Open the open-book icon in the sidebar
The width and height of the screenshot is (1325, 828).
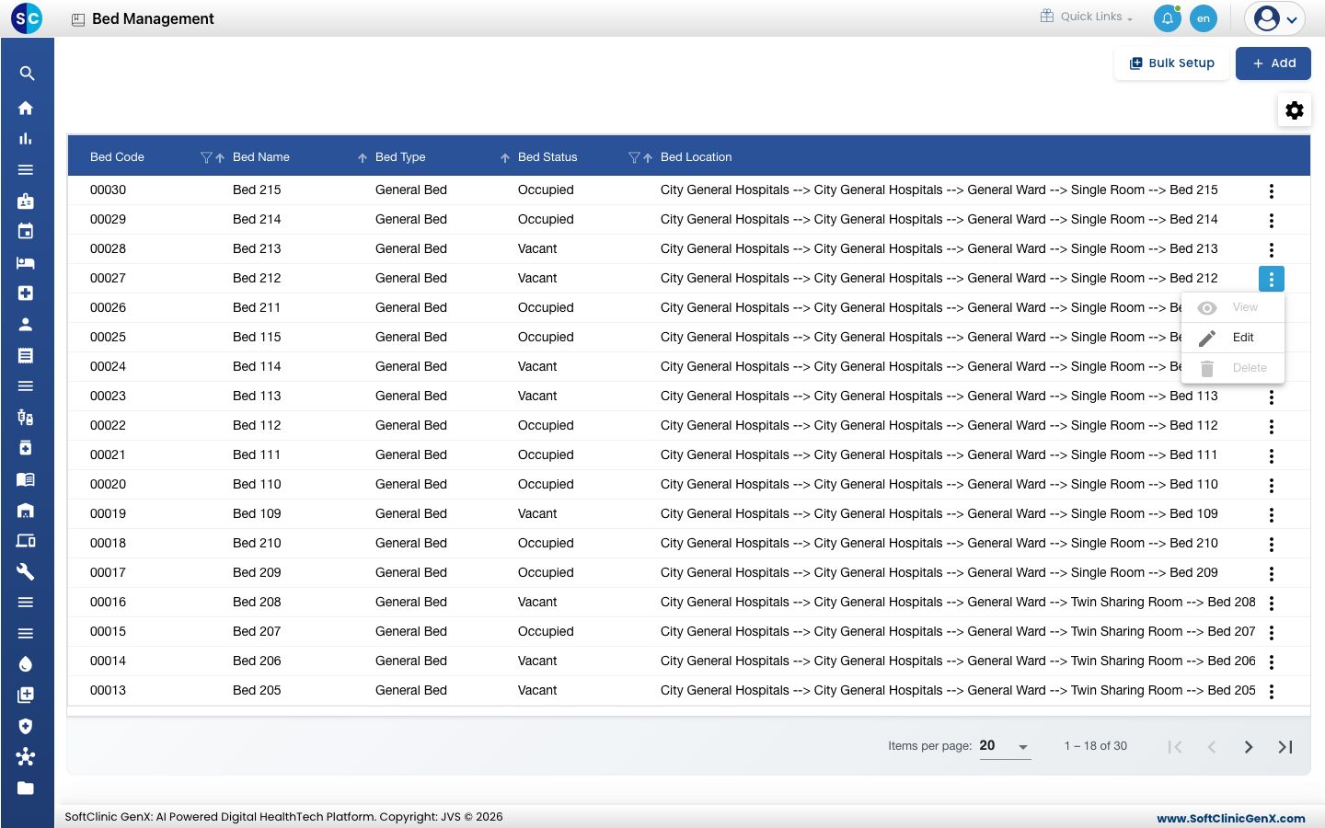26,478
